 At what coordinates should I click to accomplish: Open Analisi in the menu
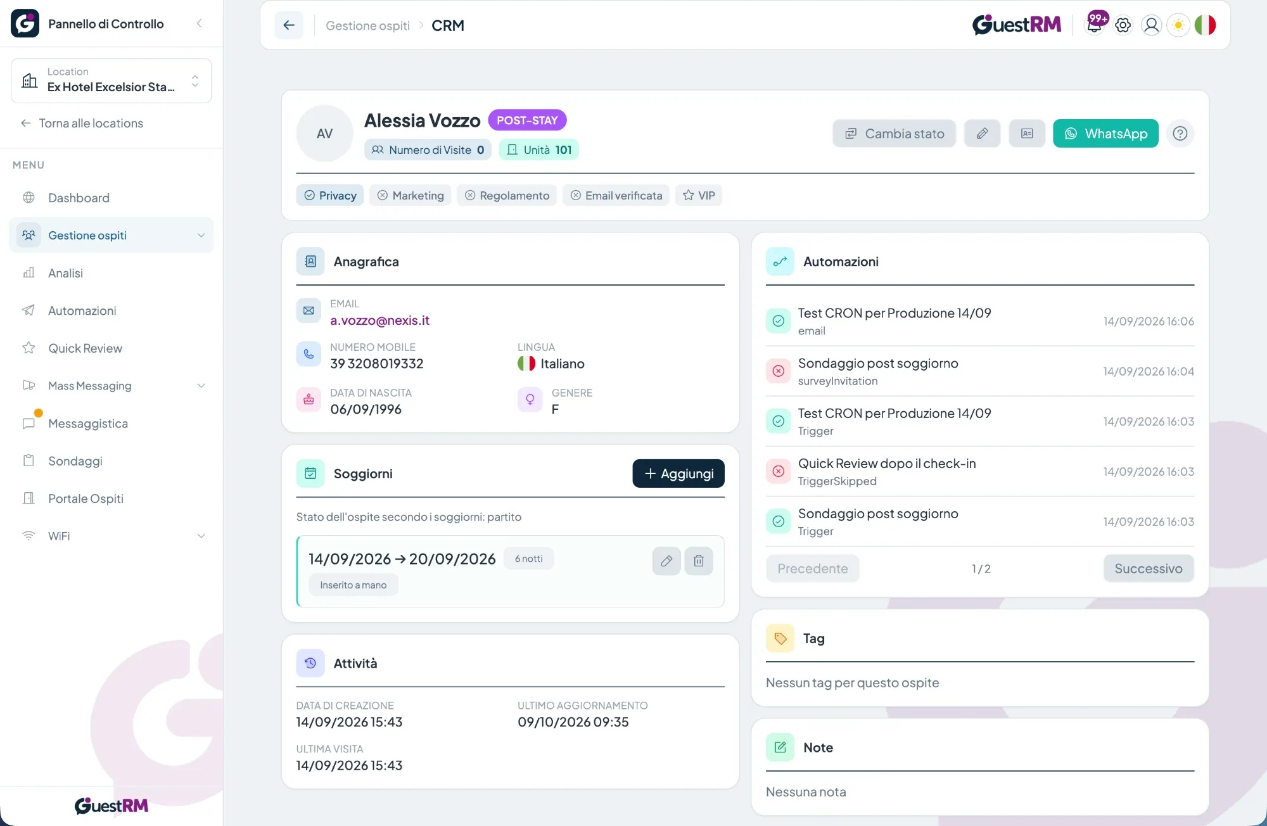tap(111, 272)
